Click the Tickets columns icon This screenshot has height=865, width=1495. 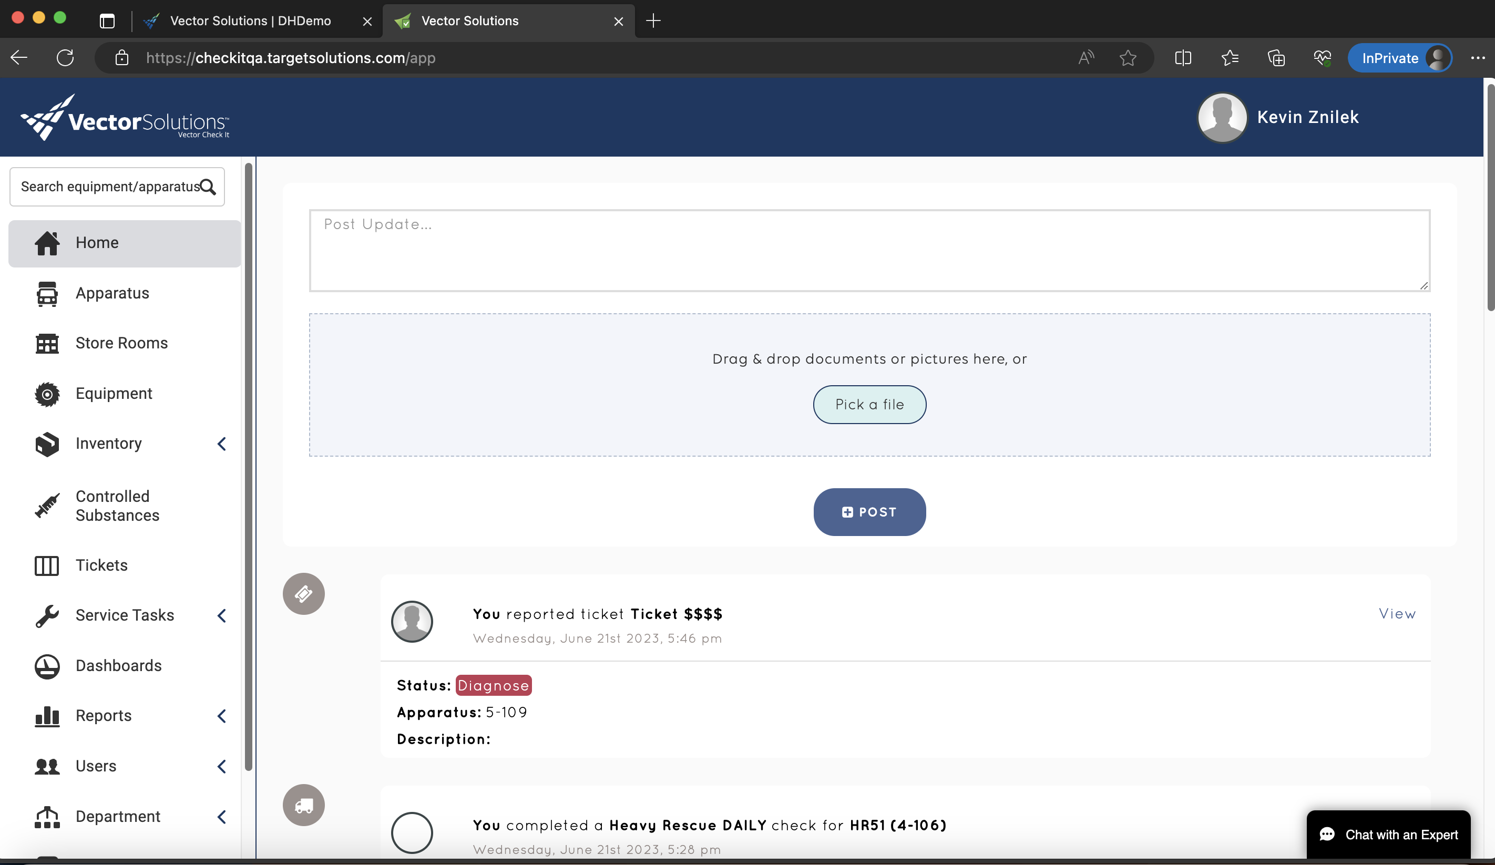(47, 565)
